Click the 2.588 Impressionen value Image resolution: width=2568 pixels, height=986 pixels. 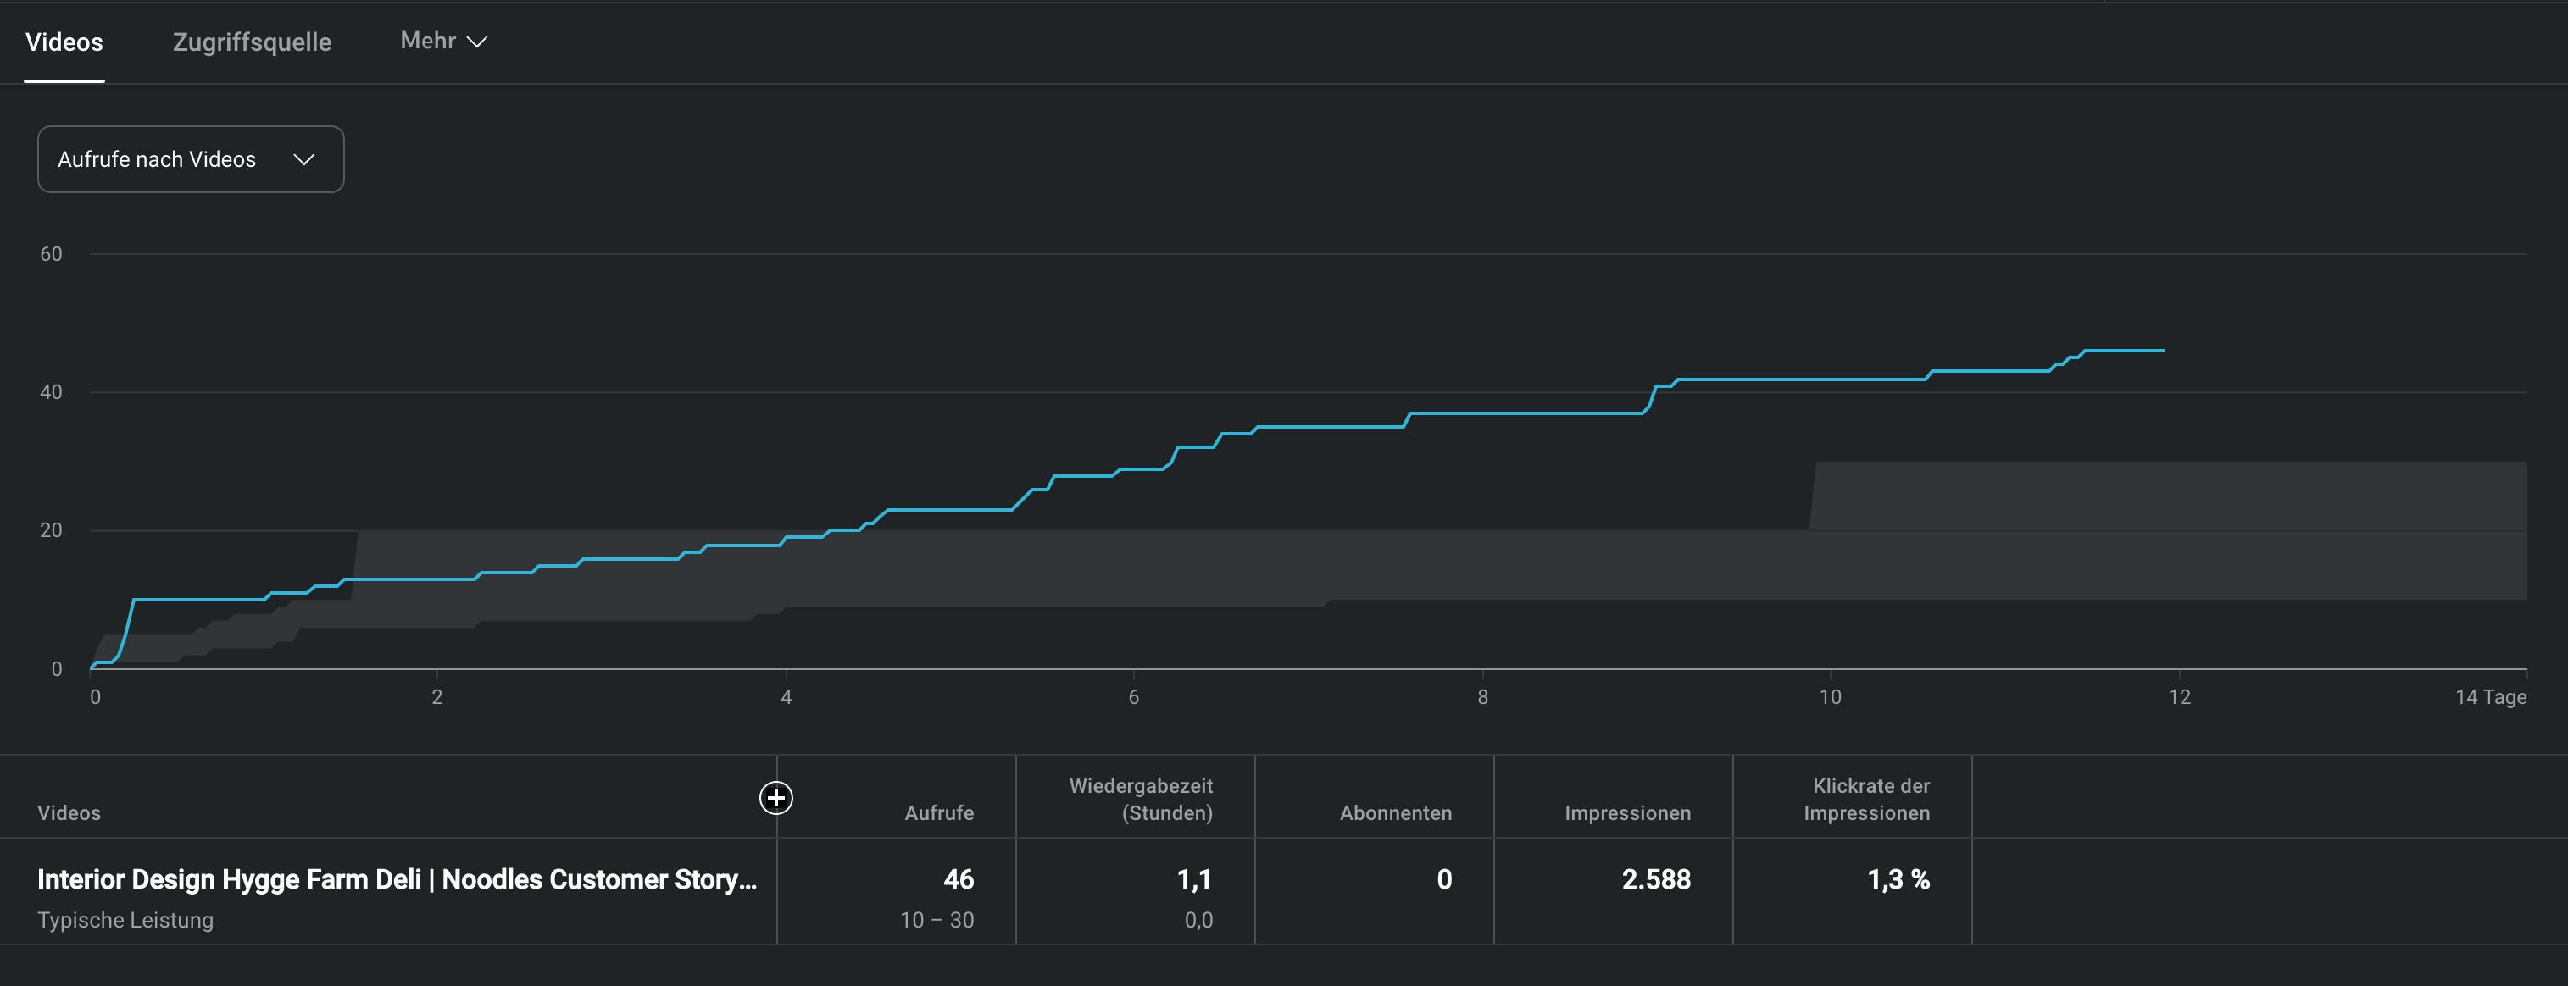click(1655, 879)
